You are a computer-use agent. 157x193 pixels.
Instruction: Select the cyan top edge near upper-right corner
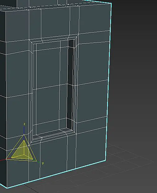tap(97, 2)
